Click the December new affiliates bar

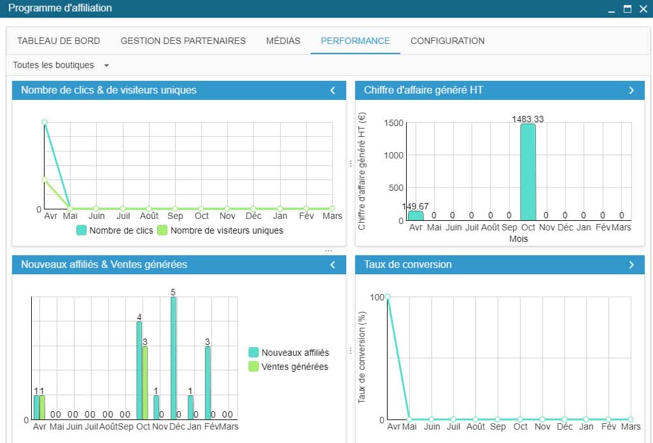pyautogui.click(x=173, y=358)
